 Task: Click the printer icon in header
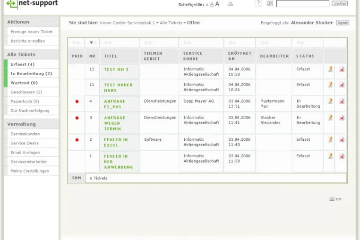pyautogui.click(x=230, y=4)
